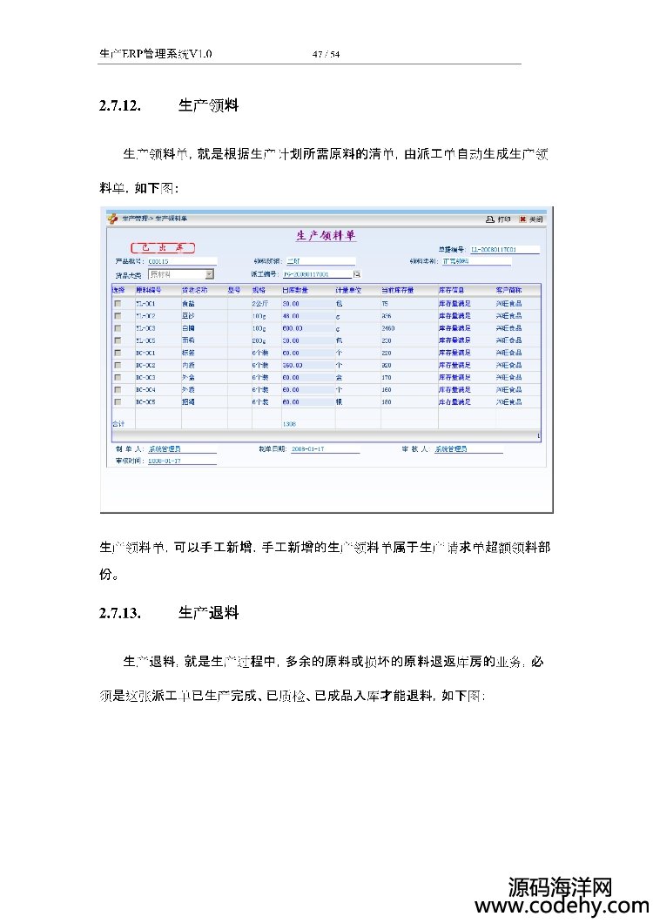
Task: Click the 派工编号 input field
Action: click(x=317, y=274)
